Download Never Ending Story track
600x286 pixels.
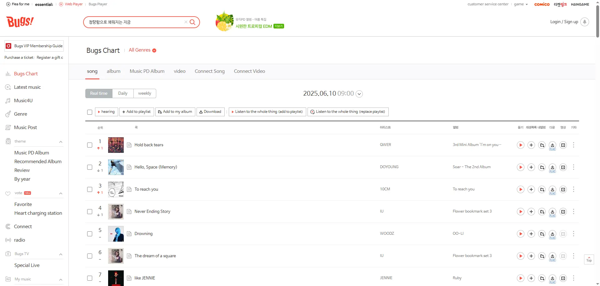tap(552, 212)
